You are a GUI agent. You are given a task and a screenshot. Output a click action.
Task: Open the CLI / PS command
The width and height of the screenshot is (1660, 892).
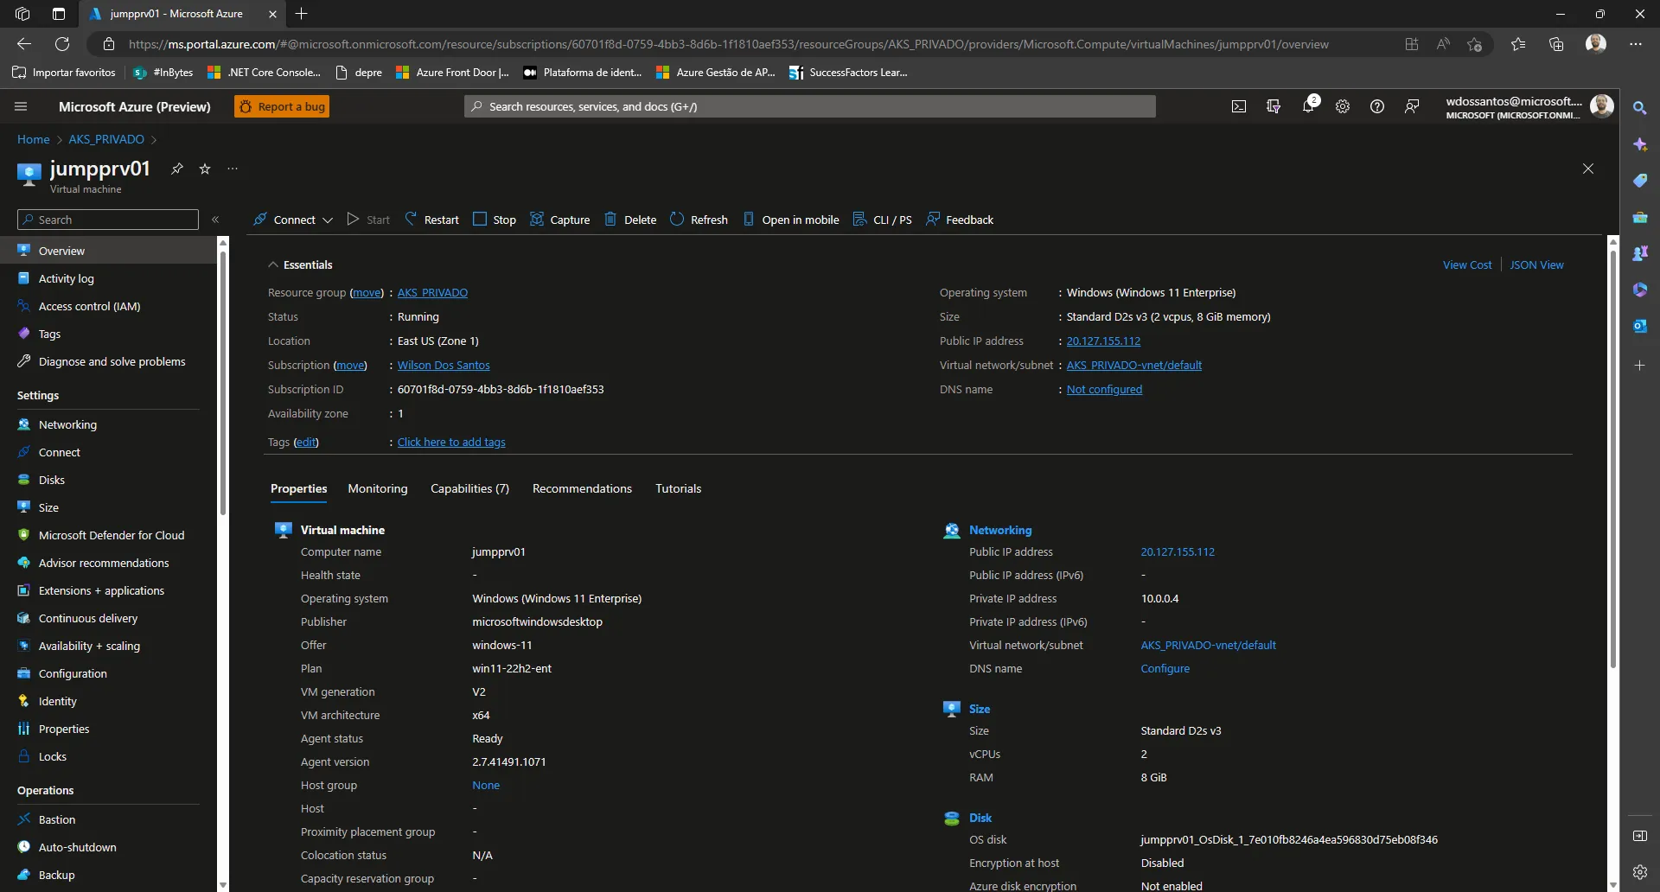[x=882, y=220]
